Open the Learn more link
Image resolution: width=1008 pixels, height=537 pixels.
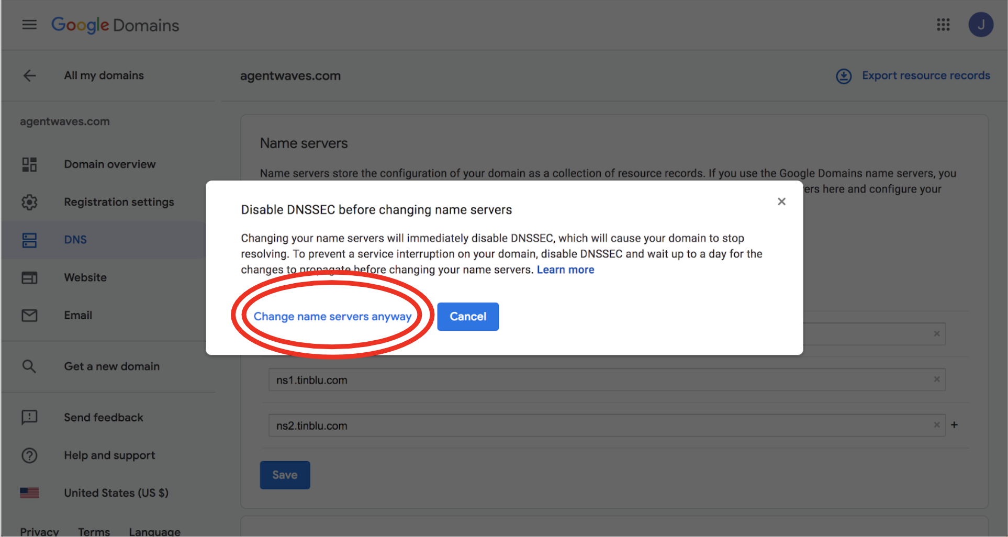[565, 270]
